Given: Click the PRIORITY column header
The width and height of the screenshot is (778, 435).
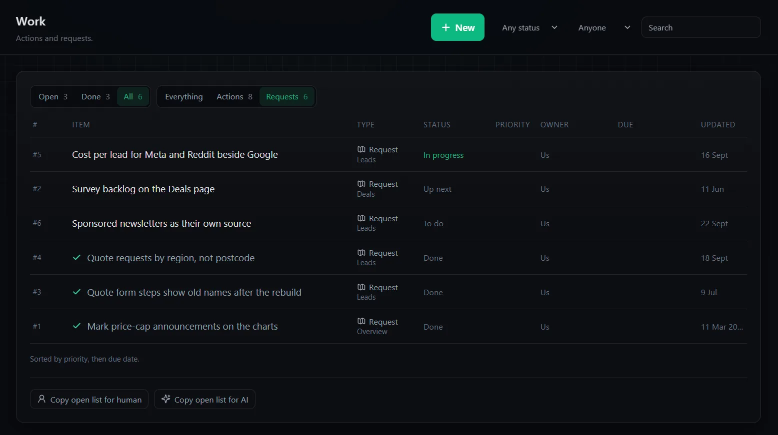Looking at the screenshot, I should (512, 125).
